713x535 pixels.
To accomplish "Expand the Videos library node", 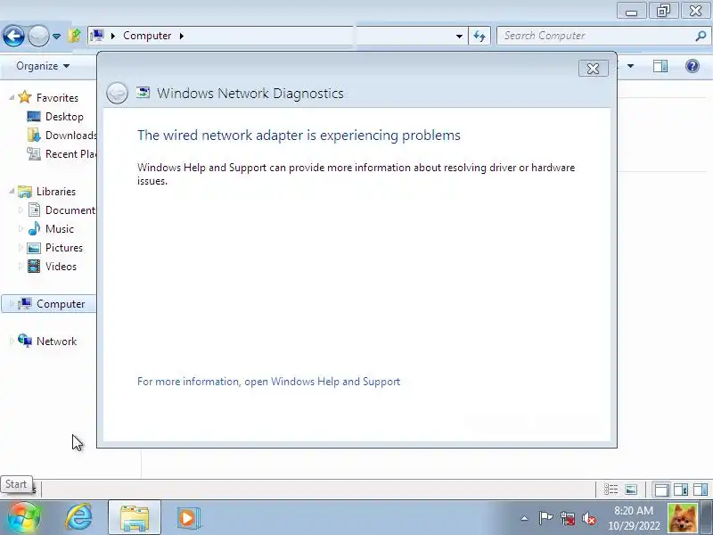I will point(20,266).
